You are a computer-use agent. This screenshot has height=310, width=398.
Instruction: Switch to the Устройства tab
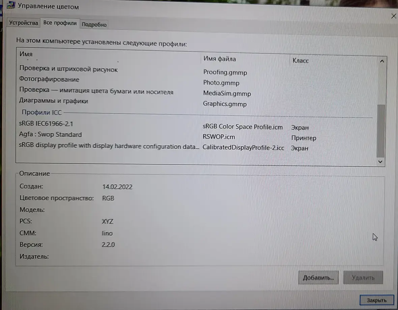pyautogui.click(x=23, y=23)
